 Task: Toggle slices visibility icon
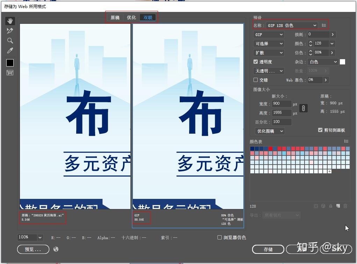point(10,73)
